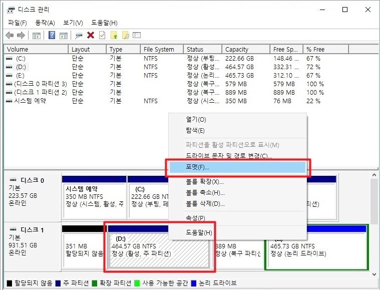Click the 시스템 예약 volume drive icon
Image resolution: width=380 pixels, height=290 pixels.
9,101
